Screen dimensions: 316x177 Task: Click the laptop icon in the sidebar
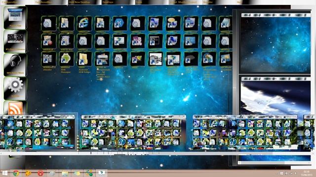15,18
